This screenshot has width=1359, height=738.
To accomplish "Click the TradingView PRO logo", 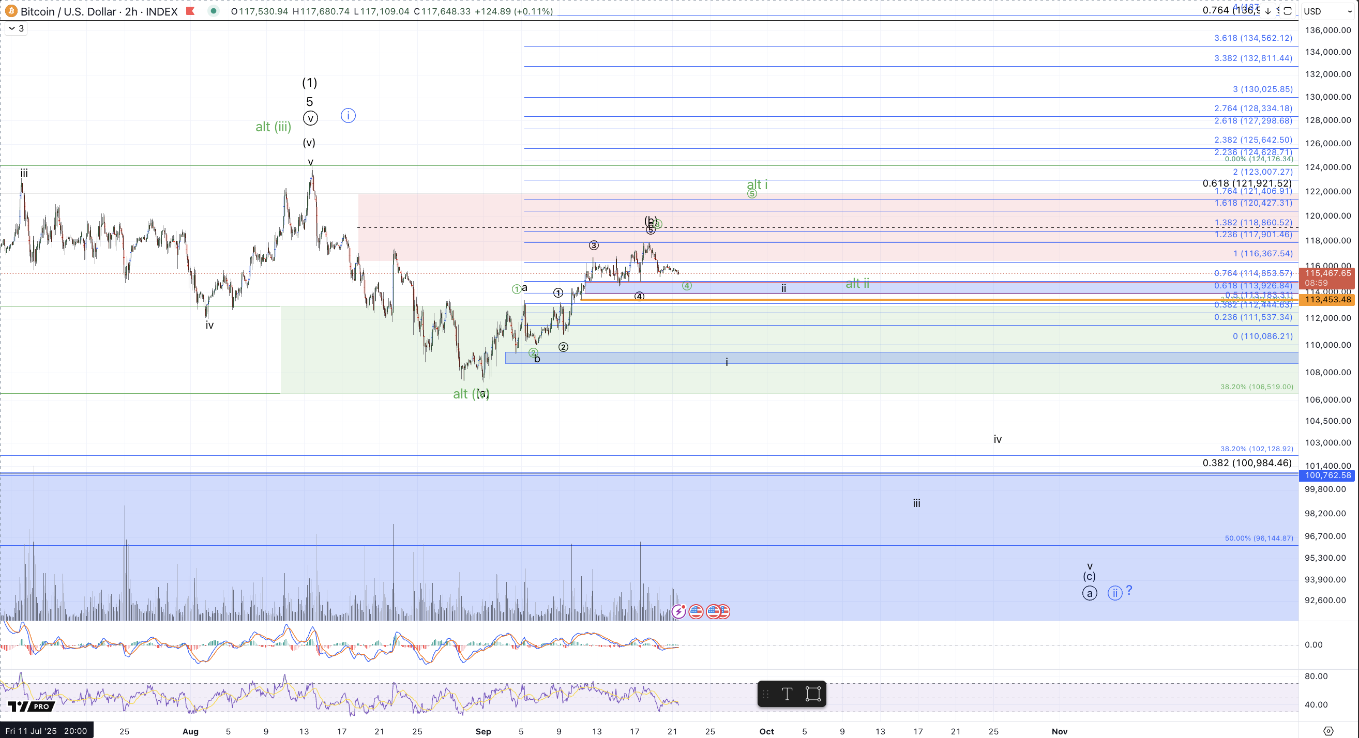I will point(31,706).
